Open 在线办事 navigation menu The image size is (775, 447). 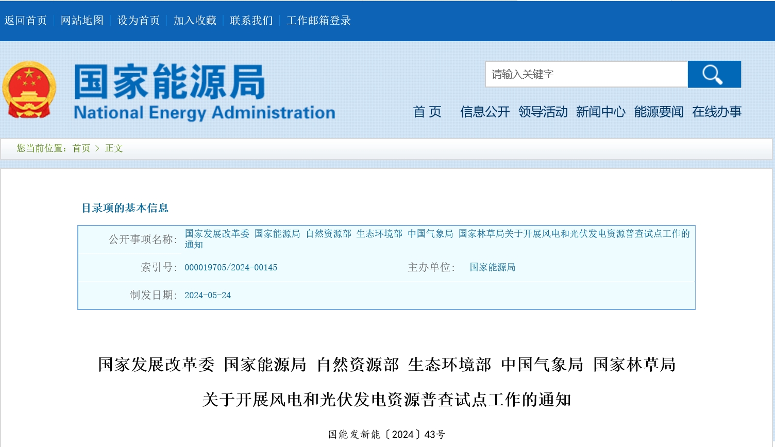pyautogui.click(x=717, y=112)
